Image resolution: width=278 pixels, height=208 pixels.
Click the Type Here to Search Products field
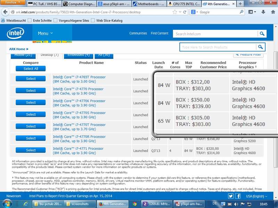click(x=218, y=47)
